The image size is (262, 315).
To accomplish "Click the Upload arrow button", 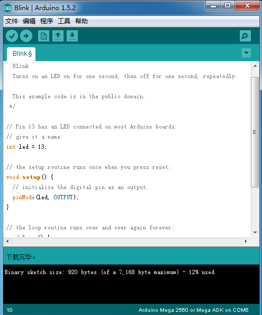I will [26, 36].
